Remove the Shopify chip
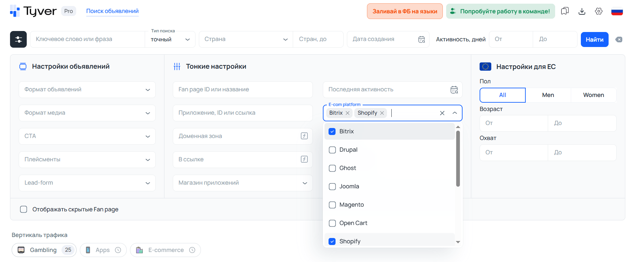 click(382, 113)
